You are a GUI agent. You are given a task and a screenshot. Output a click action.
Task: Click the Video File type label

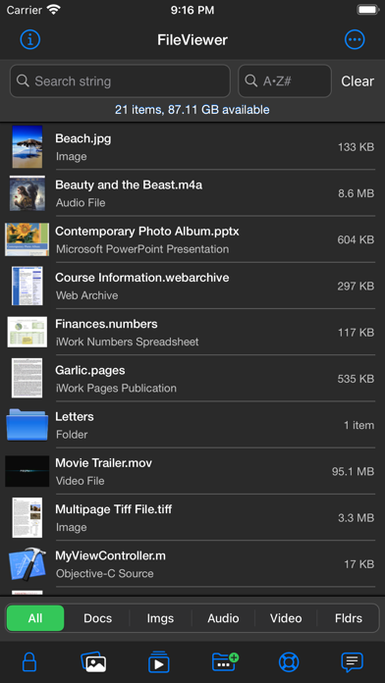click(81, 481)
